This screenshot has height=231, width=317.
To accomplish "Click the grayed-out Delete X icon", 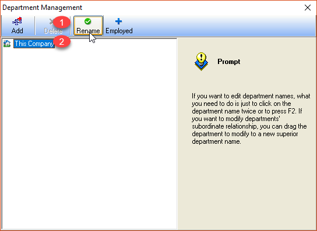I will point(52,22).
